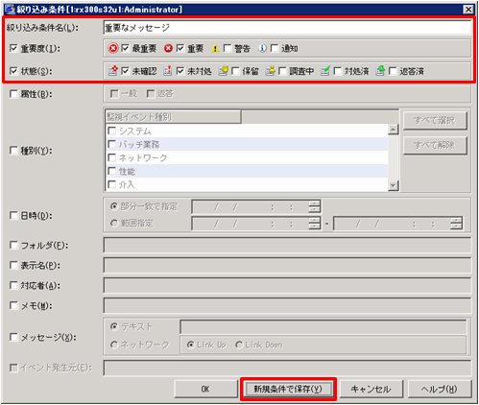Click the 未対処 status icon
Image resolution: width=479 pixels, height=405 pixels.
coord(168,71)
